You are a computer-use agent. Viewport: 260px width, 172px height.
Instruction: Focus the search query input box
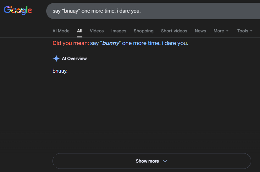point(153,11)
